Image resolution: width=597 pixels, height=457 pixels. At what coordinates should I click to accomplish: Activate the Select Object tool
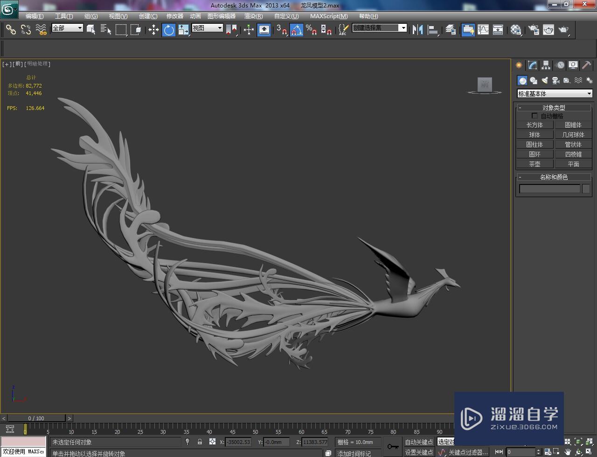click(91, 30)
